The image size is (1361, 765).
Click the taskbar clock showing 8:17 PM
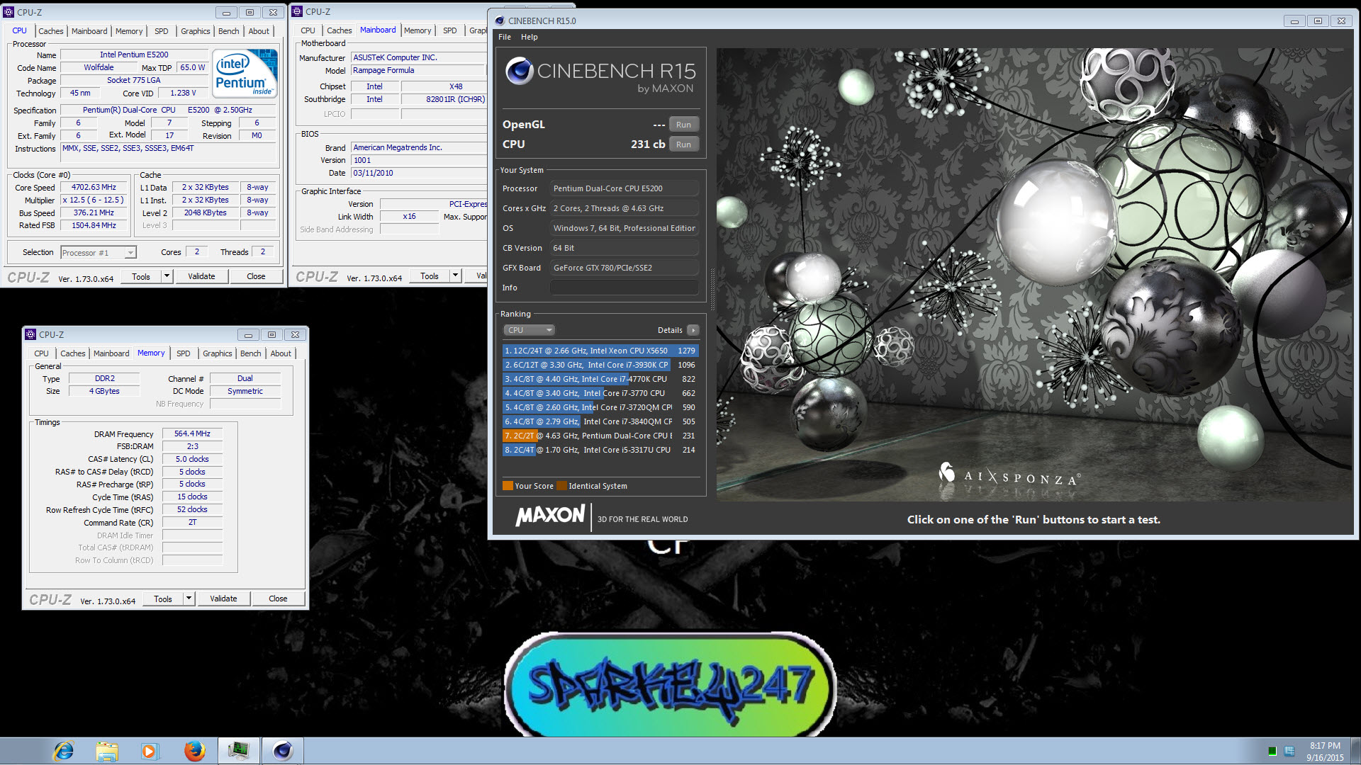pos(1324,751)
